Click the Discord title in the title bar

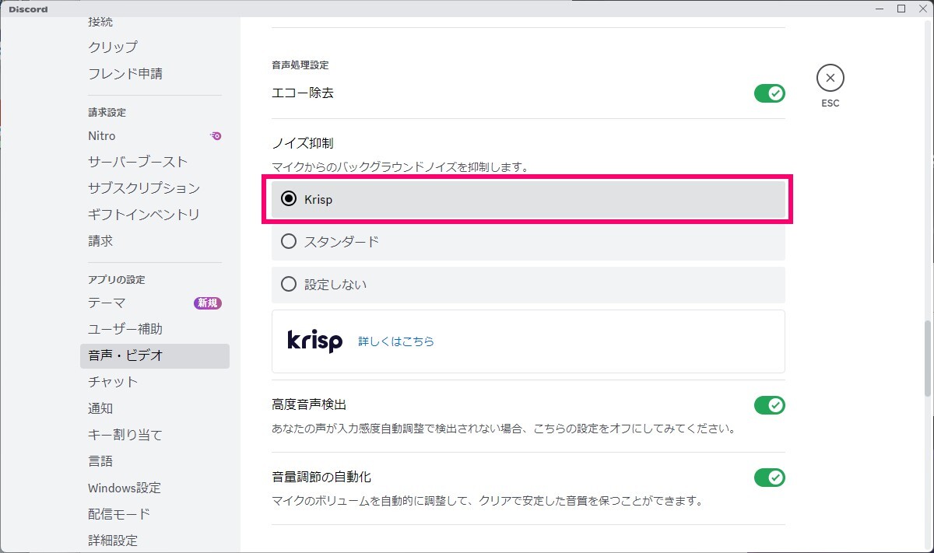point(28,9)
